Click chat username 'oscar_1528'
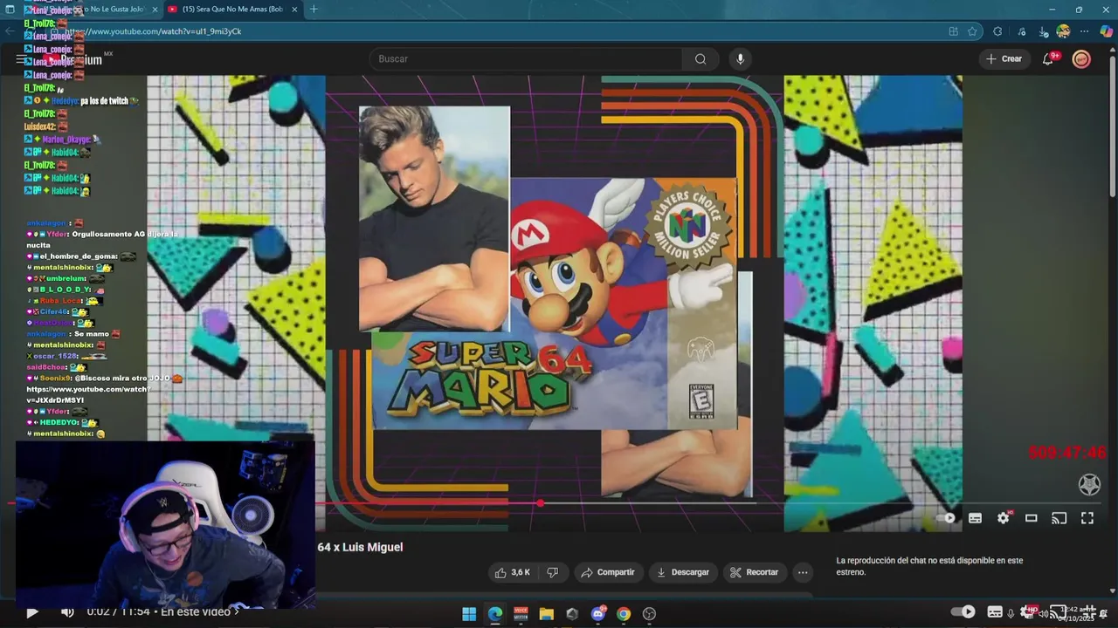 pyautogui.click(x=56, y=356)
